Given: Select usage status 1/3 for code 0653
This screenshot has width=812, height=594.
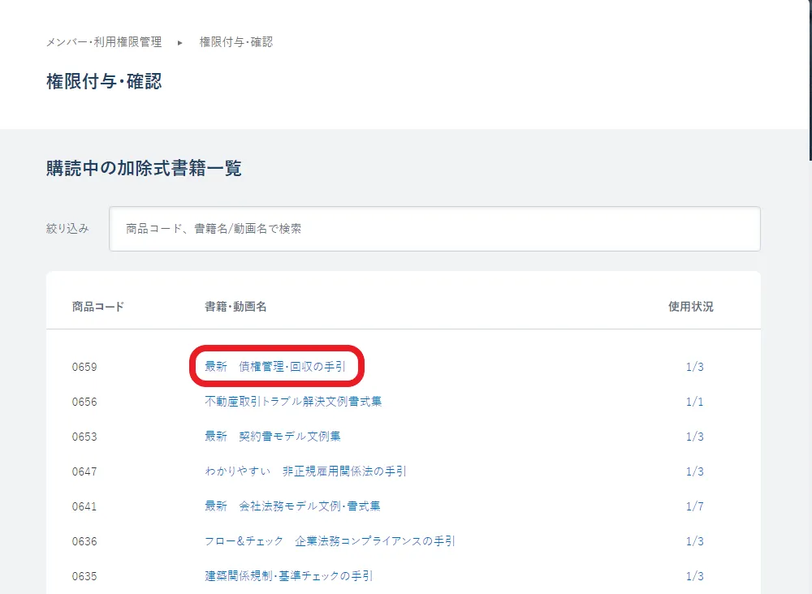Looking at the screenshot, I should (694, 437).
